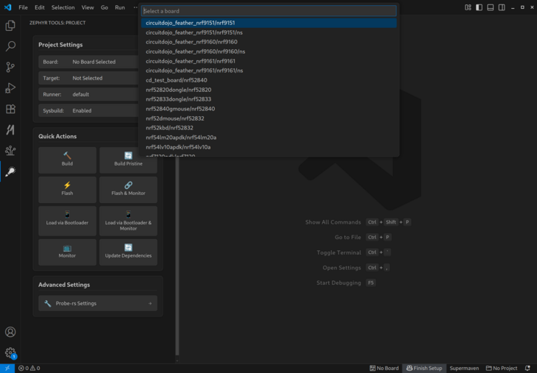Click the Build hammer button
This screenshot has width=537, height=373.
tap(67, 160)
